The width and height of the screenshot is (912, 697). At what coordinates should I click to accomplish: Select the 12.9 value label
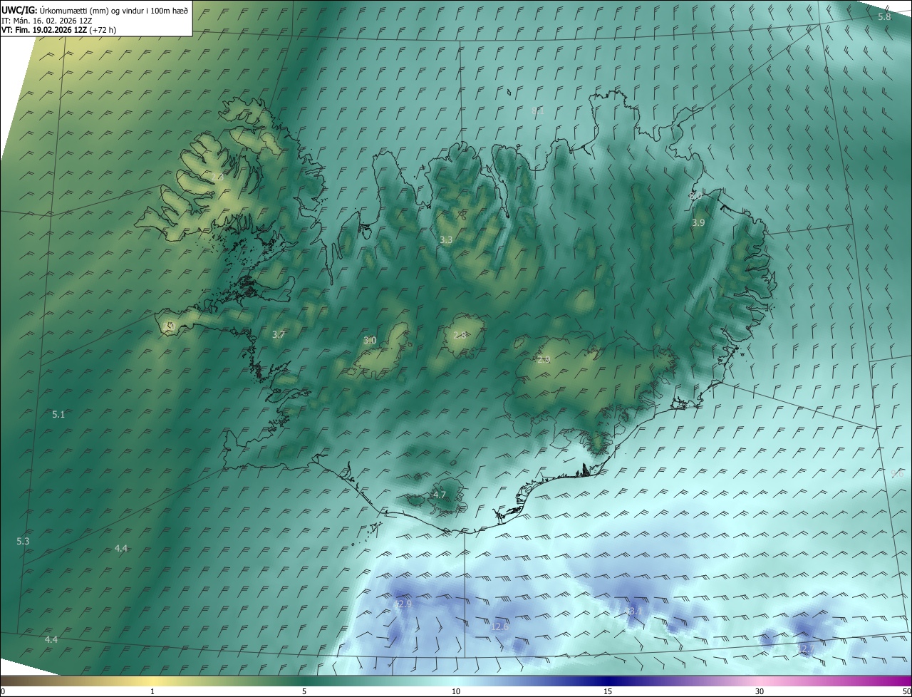[403, 604]
